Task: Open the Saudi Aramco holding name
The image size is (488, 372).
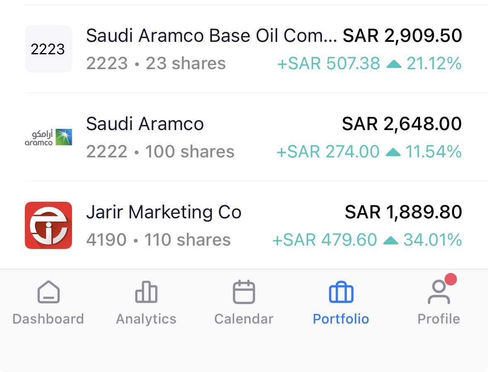Action: point(145,124)
